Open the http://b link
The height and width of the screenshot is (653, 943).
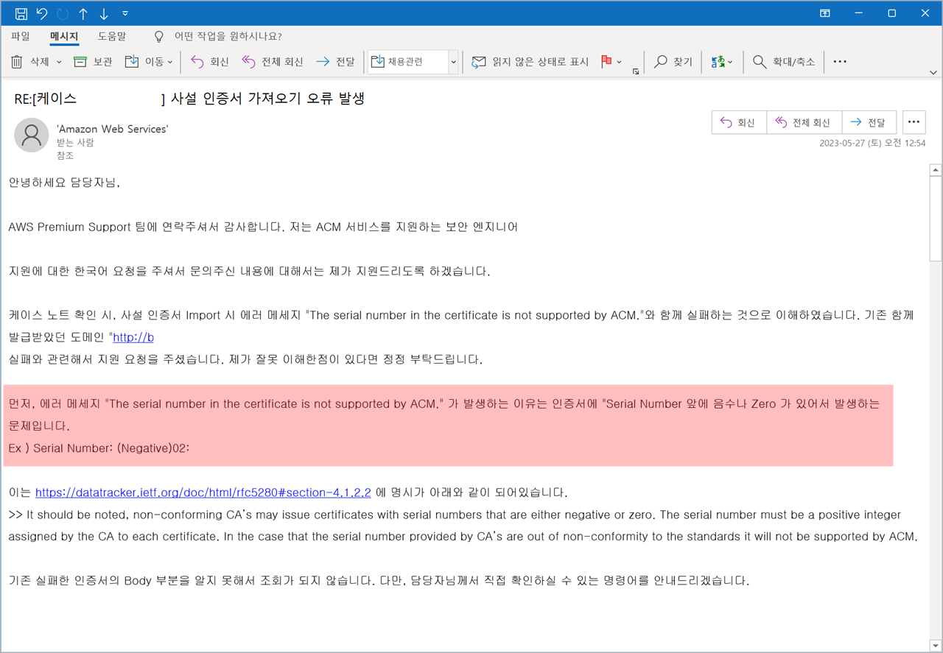coord(133,337)
